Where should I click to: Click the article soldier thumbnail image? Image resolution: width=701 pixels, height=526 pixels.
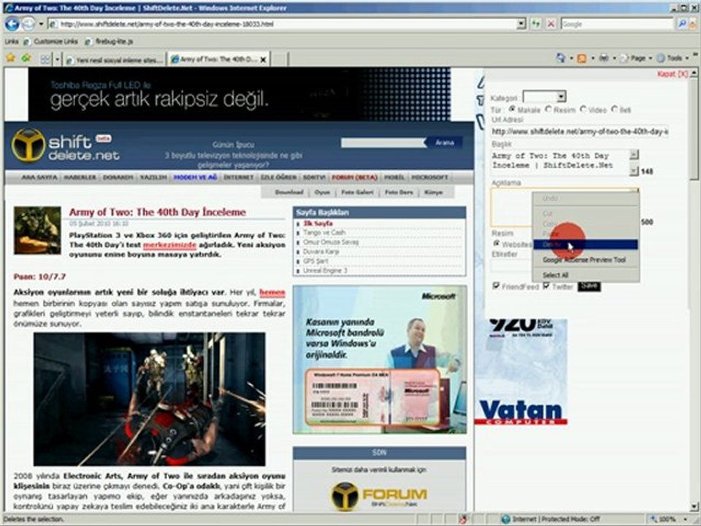37,230
